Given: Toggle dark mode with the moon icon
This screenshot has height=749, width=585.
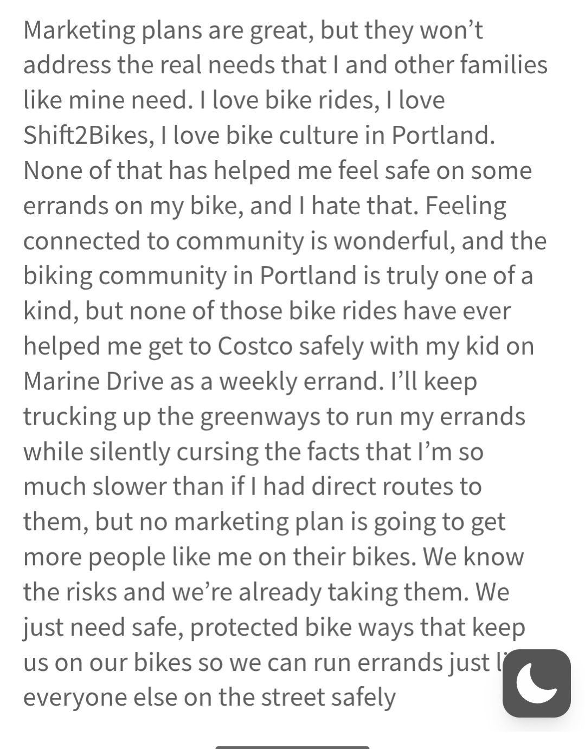Looking at the screenshot, I should pos(536,683).
